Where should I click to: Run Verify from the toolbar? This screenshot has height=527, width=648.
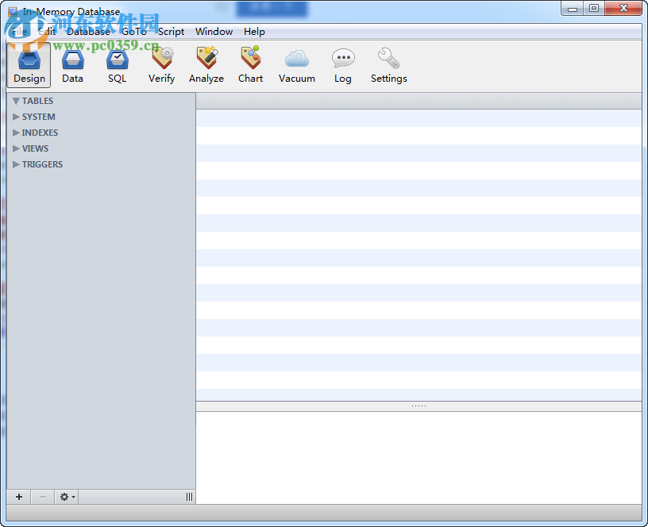[x=161, y=63]
